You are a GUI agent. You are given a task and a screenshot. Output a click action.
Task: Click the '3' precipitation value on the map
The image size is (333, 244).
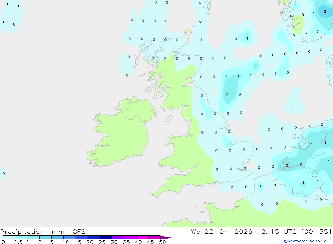pyautogui.click(x=325, y=11)
